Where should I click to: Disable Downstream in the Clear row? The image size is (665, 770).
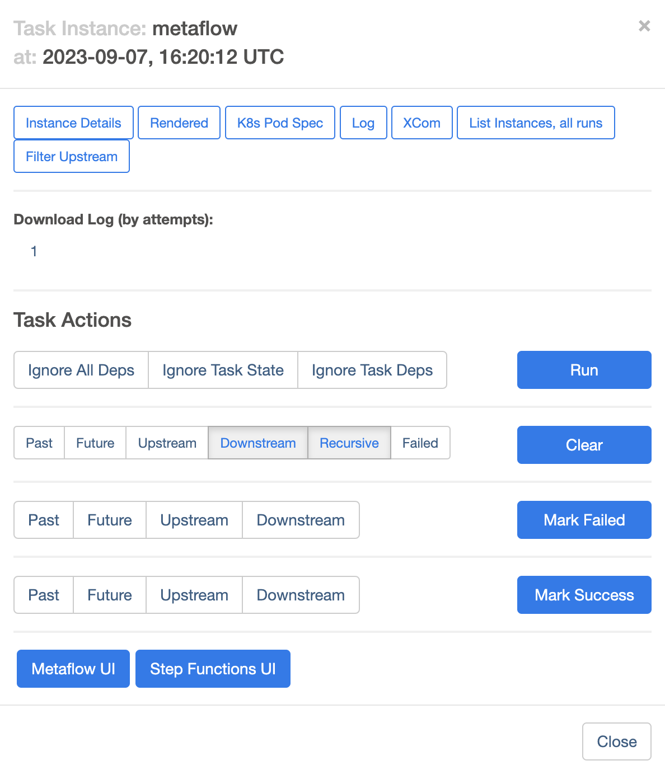pyautogui.click(x=258, y=443)
